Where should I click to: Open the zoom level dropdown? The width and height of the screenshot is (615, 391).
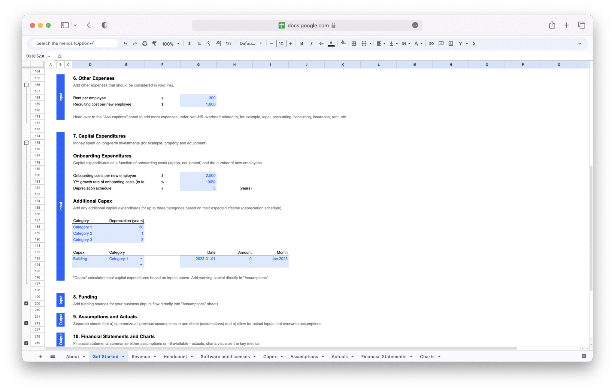171,44
